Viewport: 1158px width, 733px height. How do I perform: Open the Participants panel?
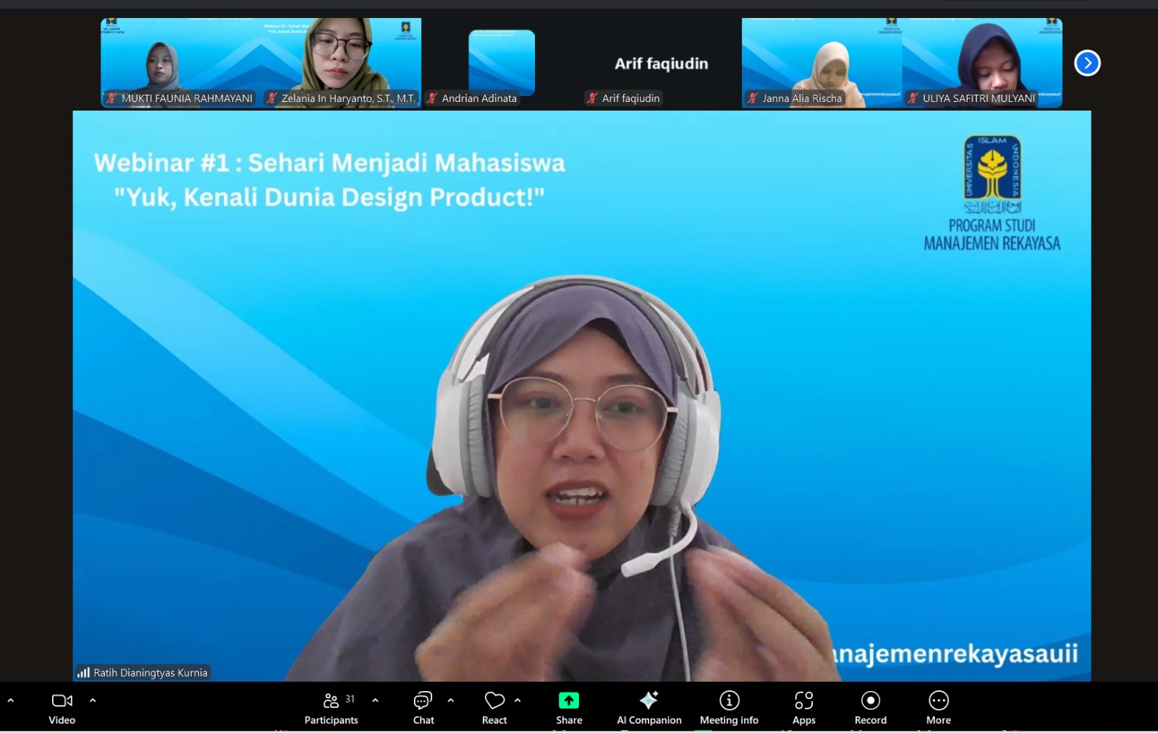331,700
